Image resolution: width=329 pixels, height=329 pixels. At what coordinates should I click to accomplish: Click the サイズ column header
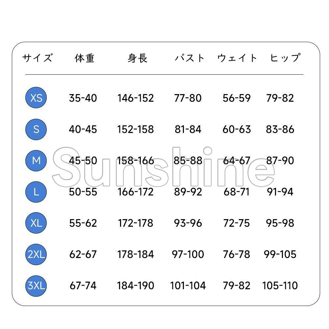point(38,58)
